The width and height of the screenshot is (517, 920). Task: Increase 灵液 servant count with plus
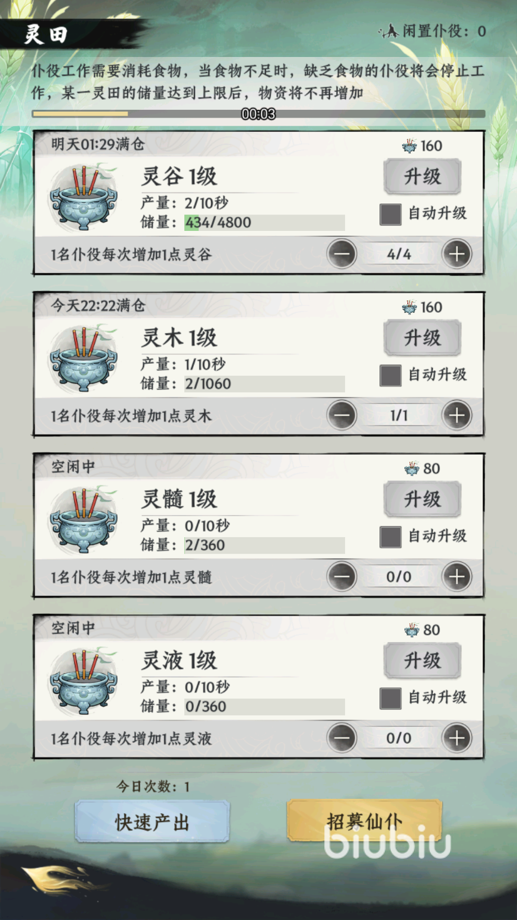pos(457,738)
